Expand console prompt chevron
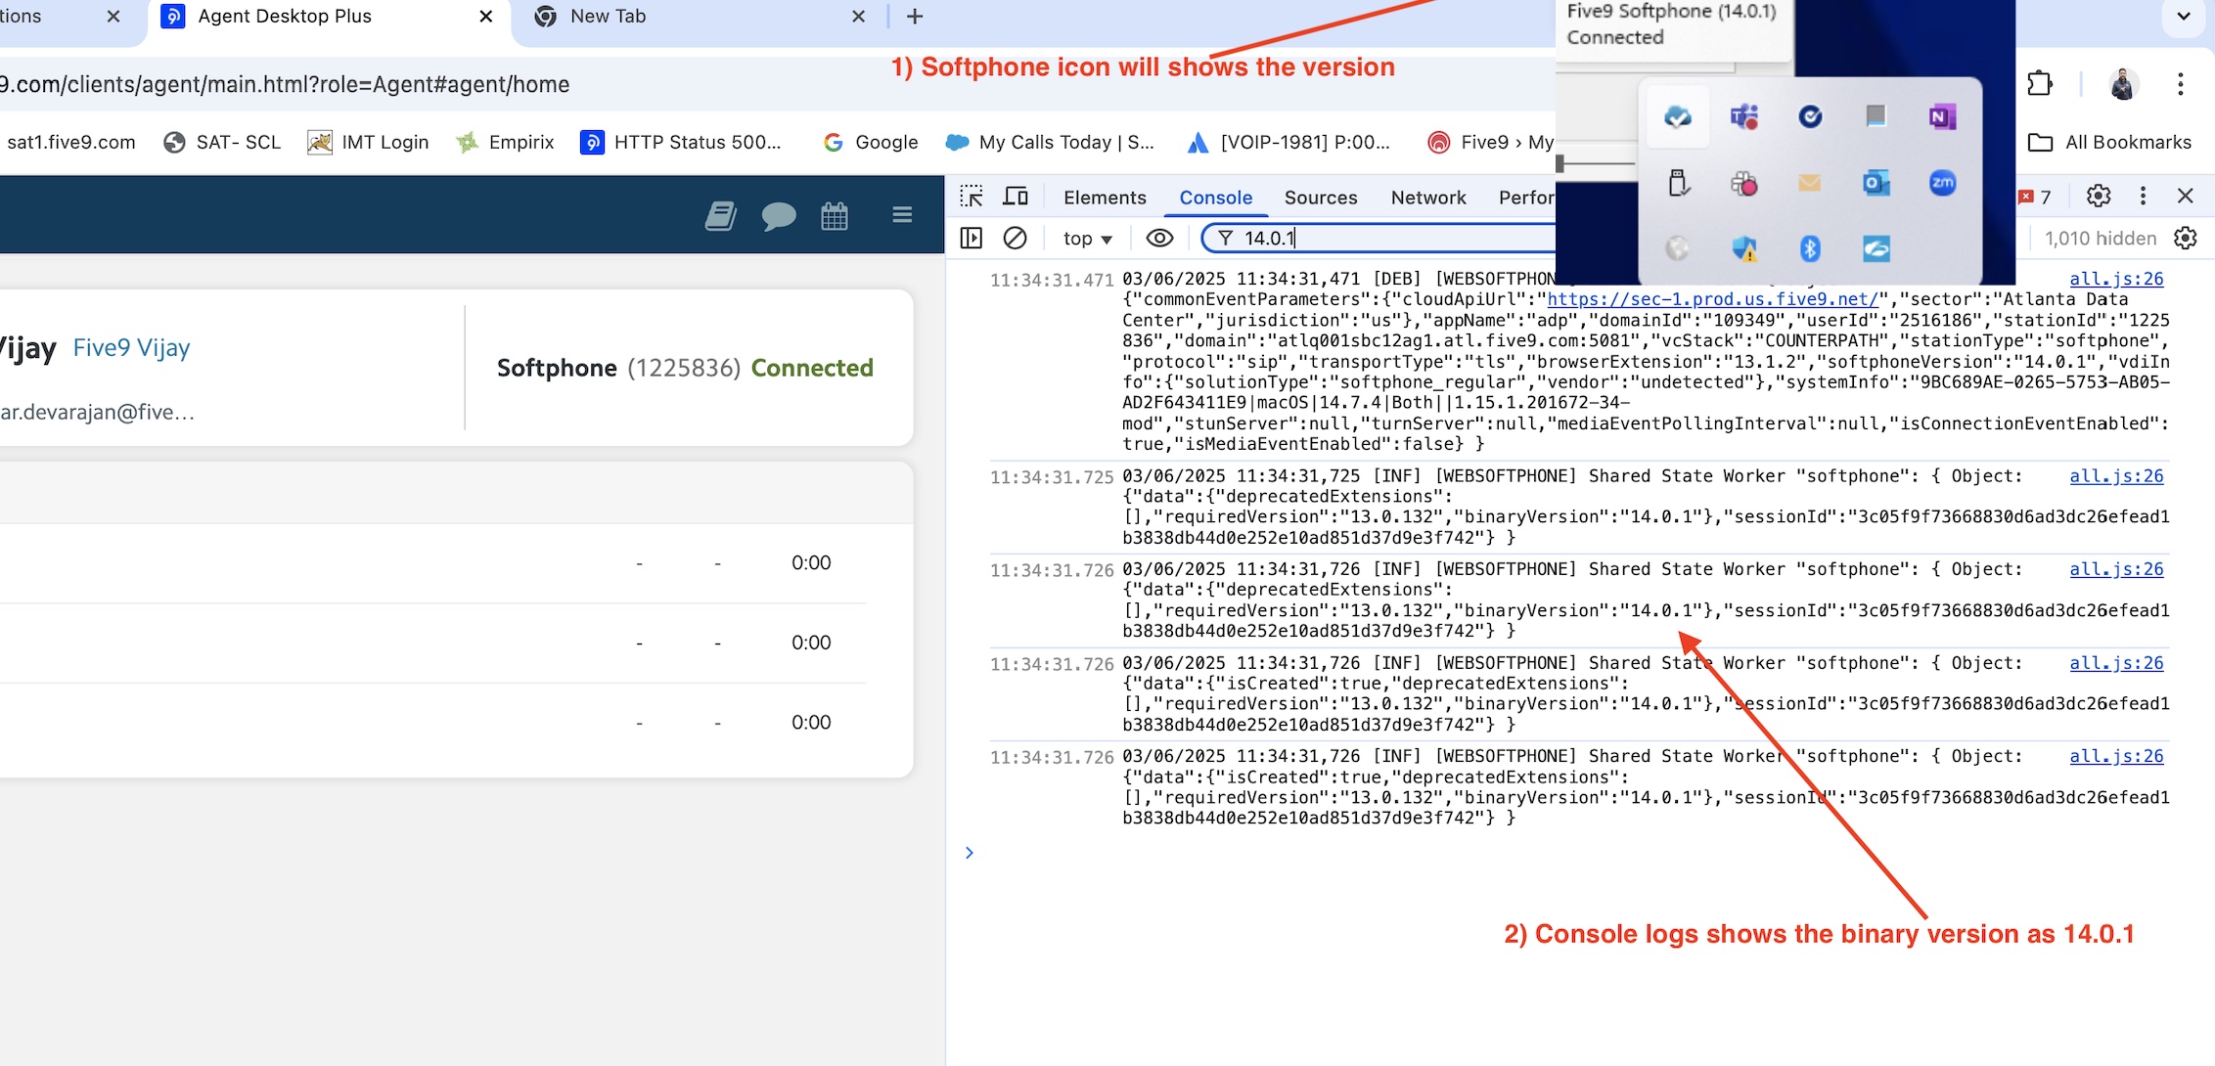 coord(969,853)
